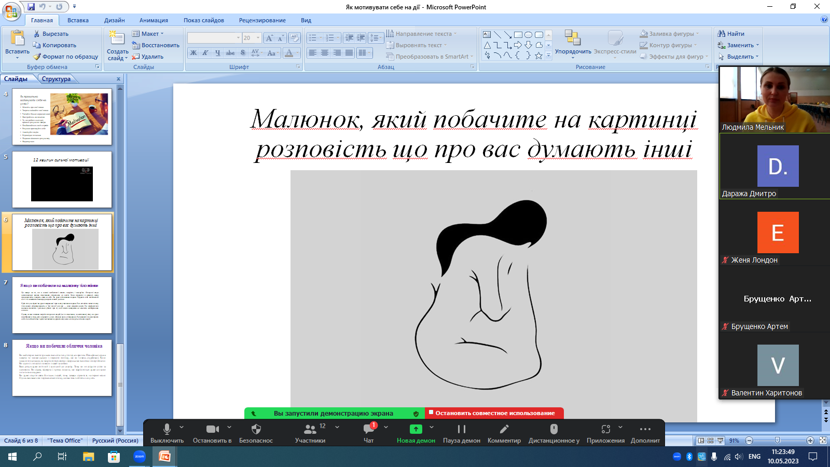Open the Выделить select dropdown
The height and width of the screenshot is (467, 830).
(x=738, y=57)
